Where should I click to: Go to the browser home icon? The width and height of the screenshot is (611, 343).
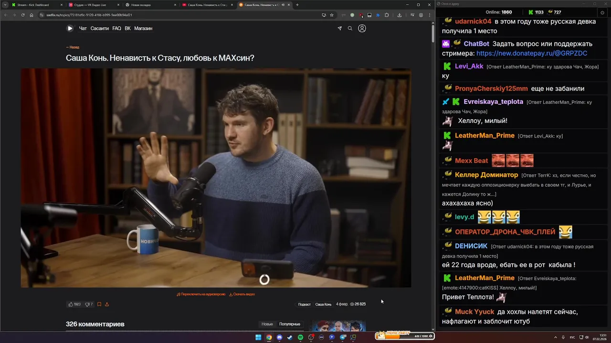pyautogui.click(x=32, y=15)
